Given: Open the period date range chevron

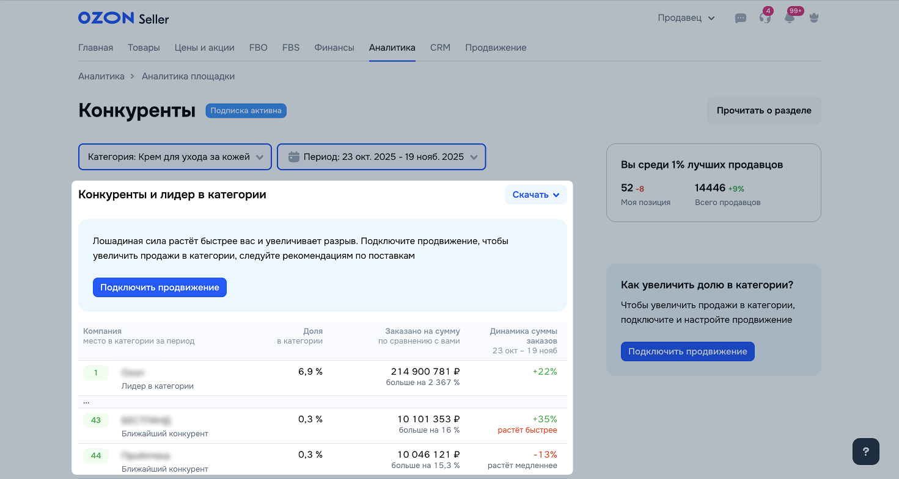Looking at the screenshot, I should (x=474, y=157).
